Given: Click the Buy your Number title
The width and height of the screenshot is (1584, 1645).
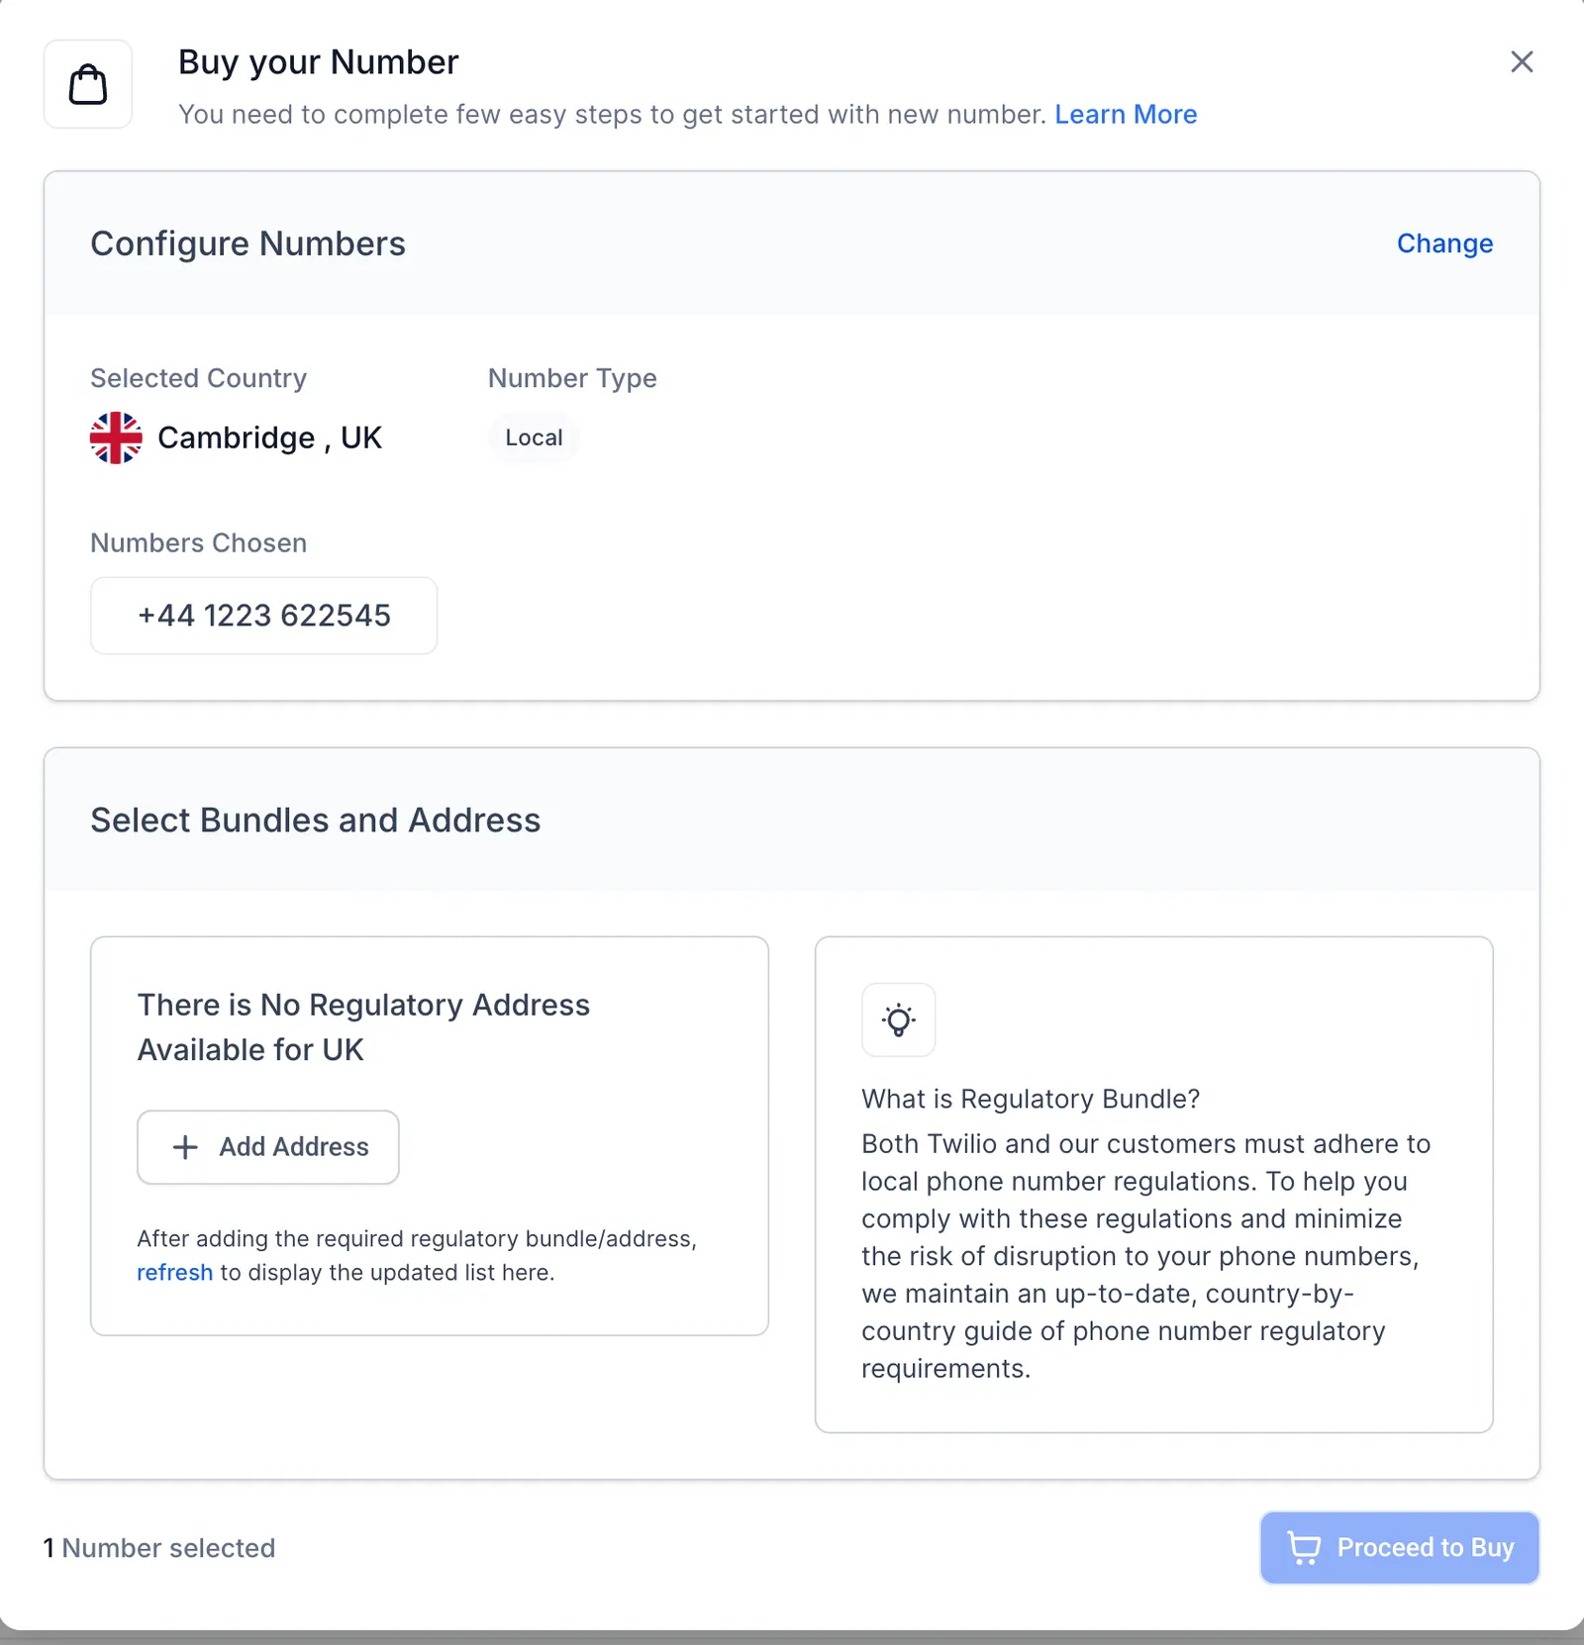Looking at the screenshot, I should [x=318, y=62].
